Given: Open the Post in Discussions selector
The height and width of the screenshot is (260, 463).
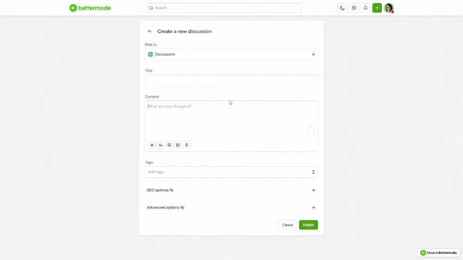Looking at the screenshot, I should [x=231, y=54].
